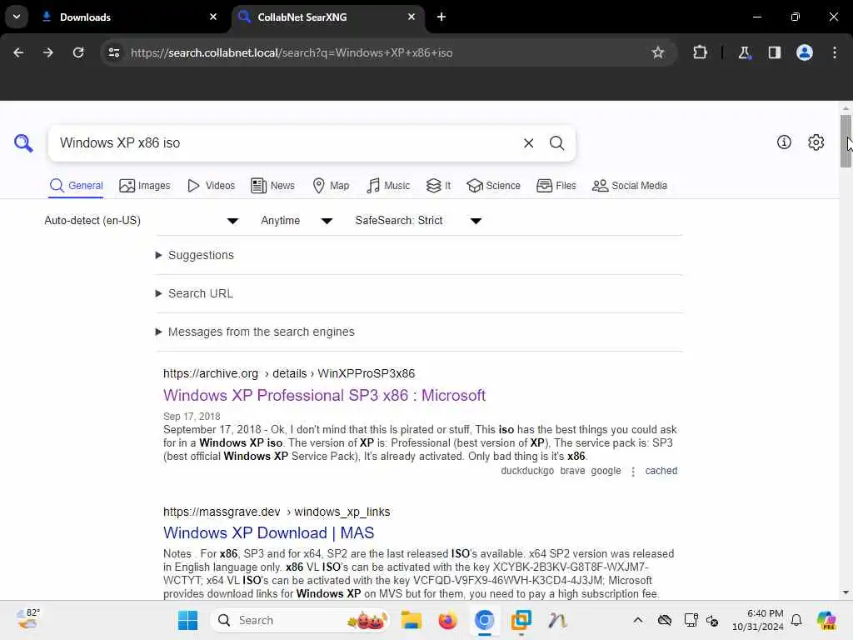Click the duckduckgo engine label
This screenshot has height=640, width=853.
pyautogui.click(x=527, y=471)
